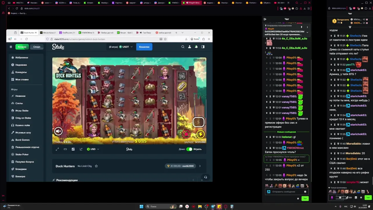Open live support headset icon

(205, 177)
